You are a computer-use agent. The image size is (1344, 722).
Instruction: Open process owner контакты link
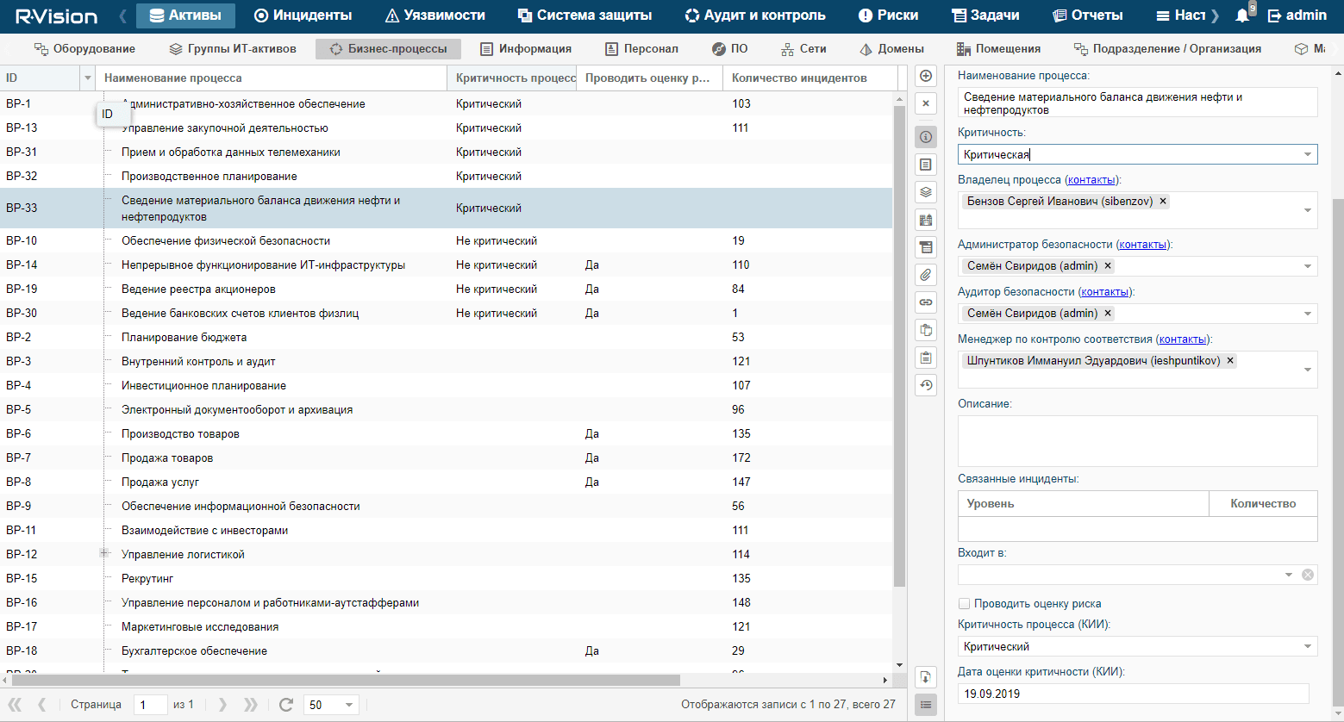(1091, 180)
